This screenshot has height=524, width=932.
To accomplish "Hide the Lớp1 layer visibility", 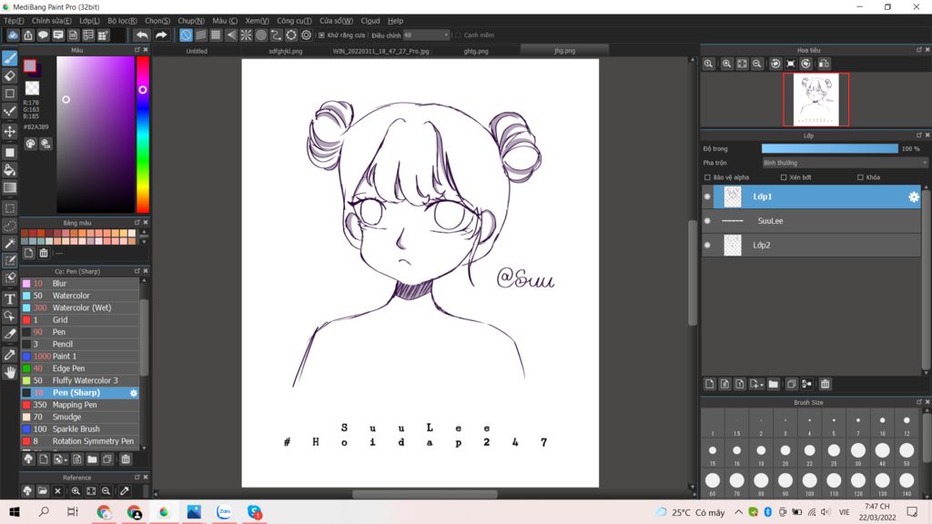I will coord(707,196).
